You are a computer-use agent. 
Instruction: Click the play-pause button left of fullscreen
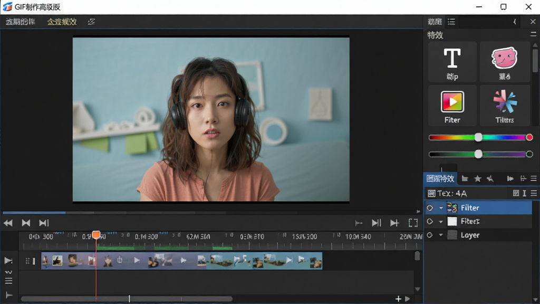coord(377,223)
